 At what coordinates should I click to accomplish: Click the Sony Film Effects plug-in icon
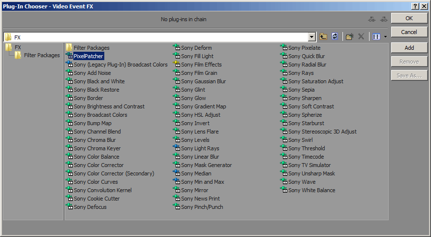click(176, 65)
